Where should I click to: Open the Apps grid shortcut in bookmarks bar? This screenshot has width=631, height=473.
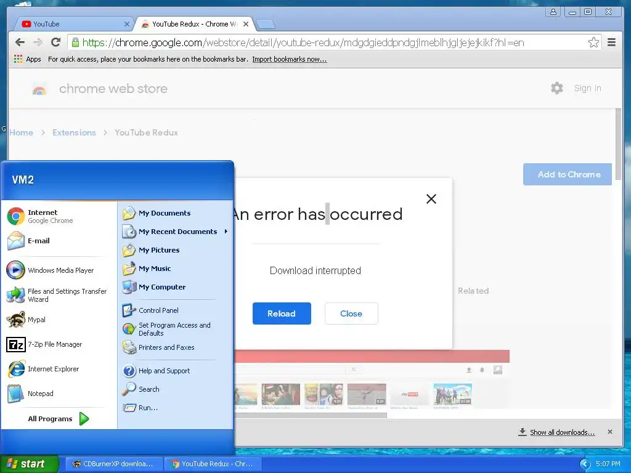tap(27, 59)
